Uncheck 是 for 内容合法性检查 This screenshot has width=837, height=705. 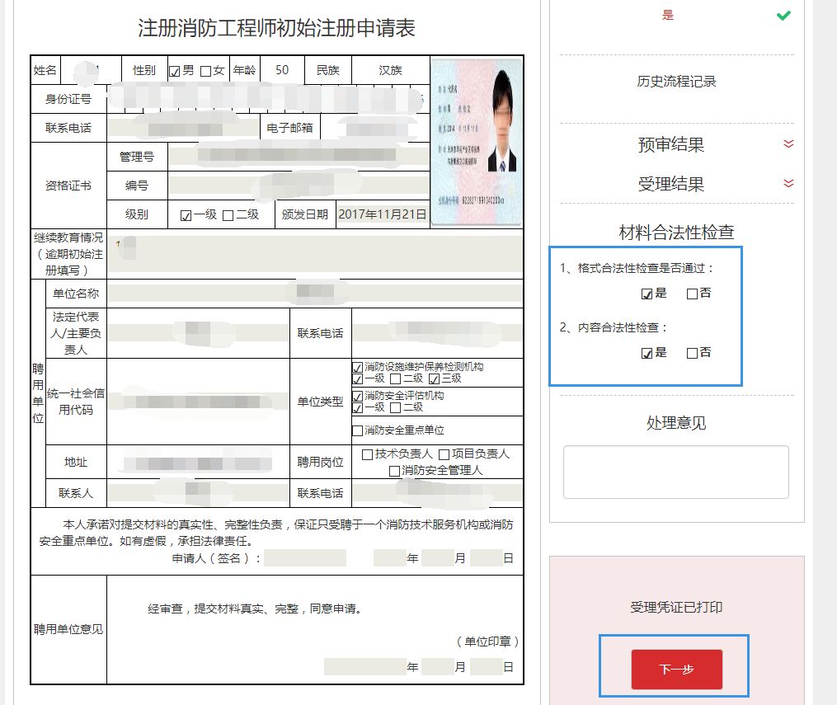coord(646,352)
